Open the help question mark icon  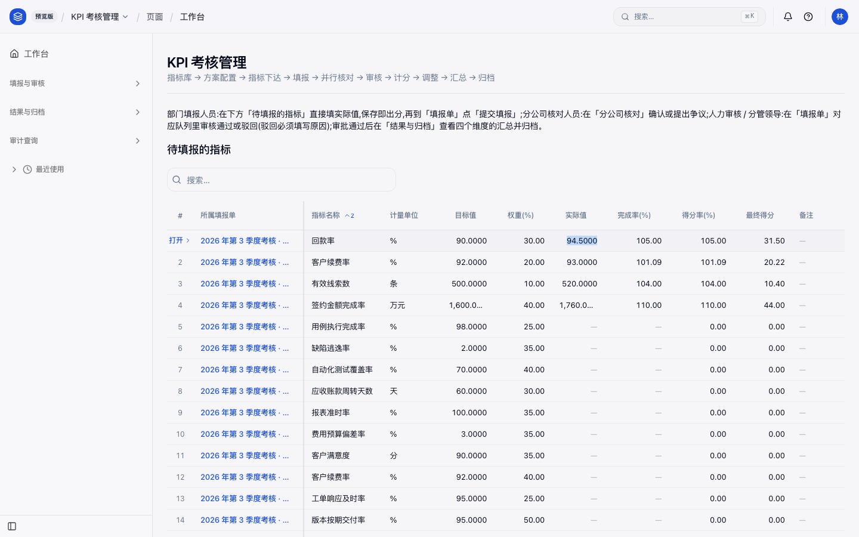click(808, 17)
